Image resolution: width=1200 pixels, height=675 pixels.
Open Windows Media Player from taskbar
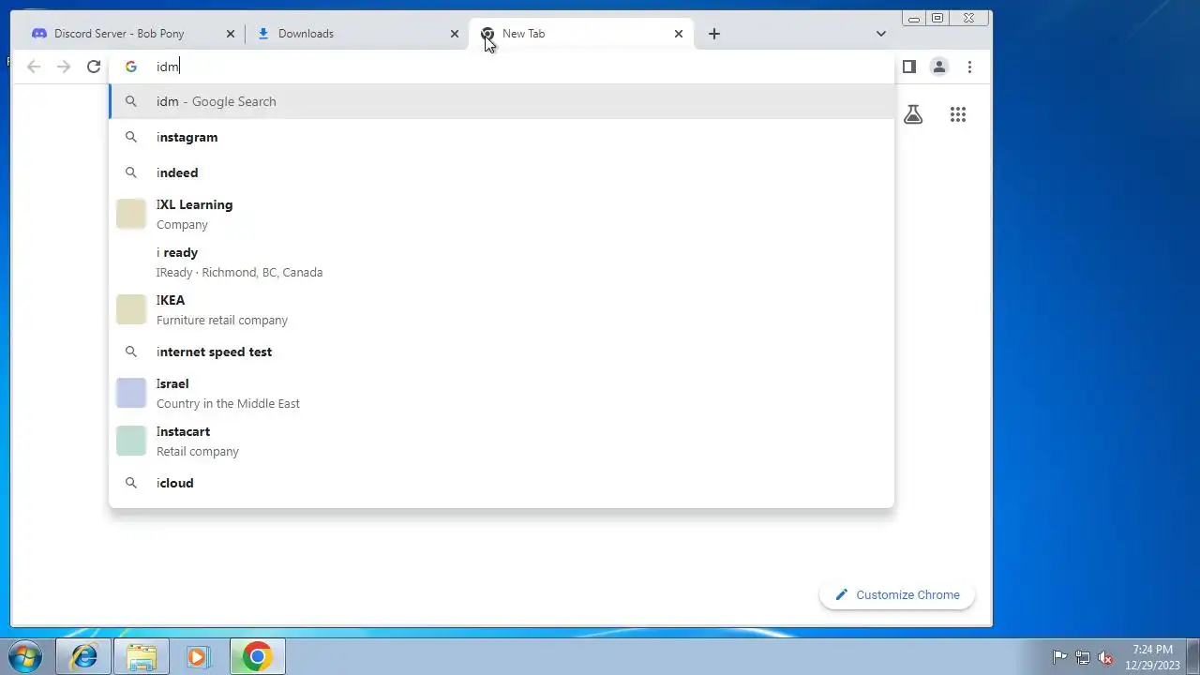pyautogui.click(x=198, y=656)
